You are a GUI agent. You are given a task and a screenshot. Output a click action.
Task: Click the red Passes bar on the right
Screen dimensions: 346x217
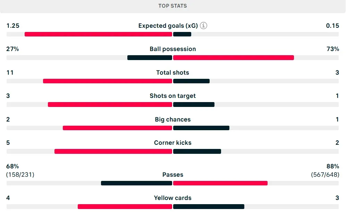click(x=220, y=183)
